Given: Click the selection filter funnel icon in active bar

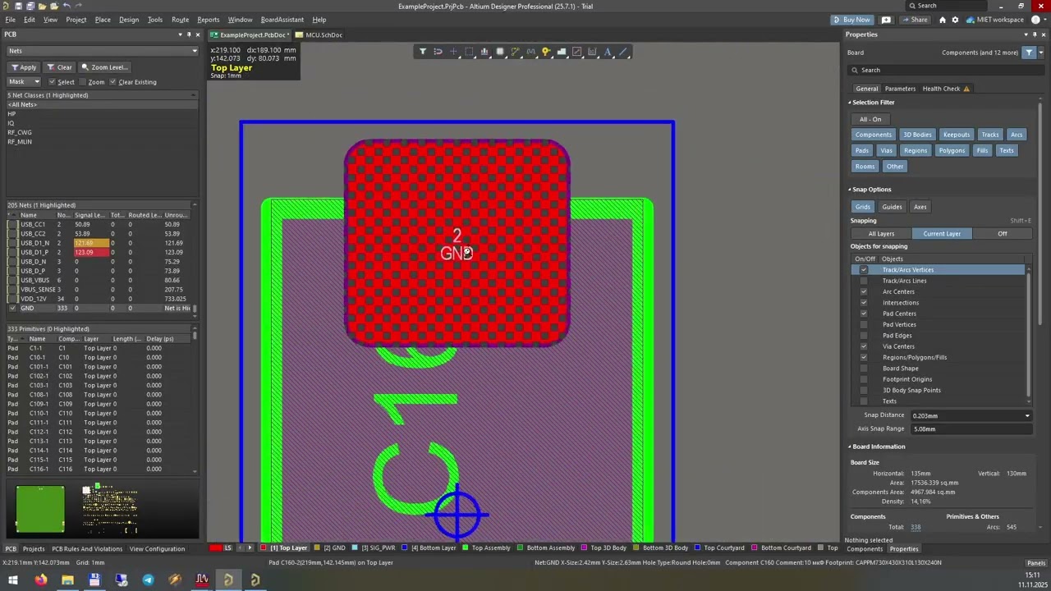Looking at the screenshot, I should pos(422,52).
